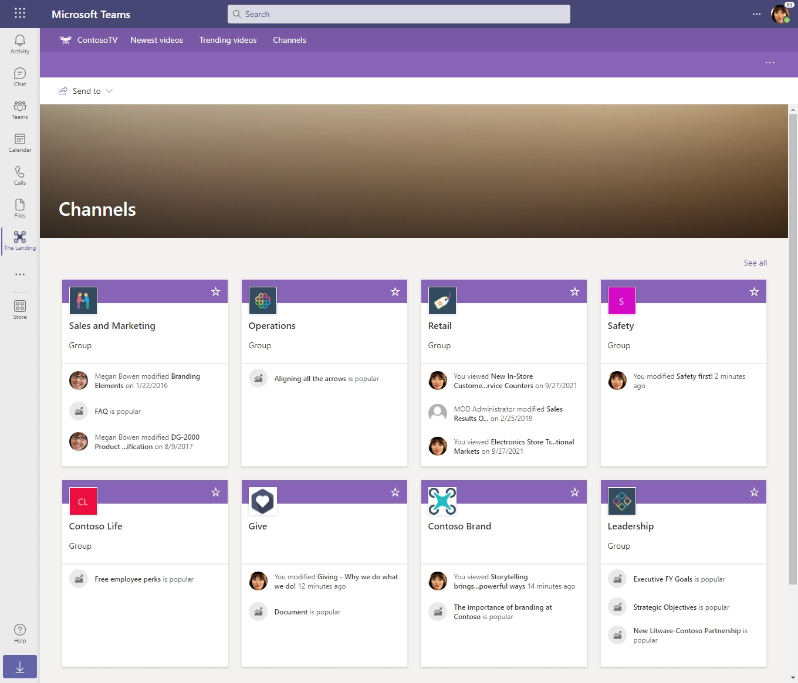Click the Contoso Brand drone icon
Image resolution: width=798 pixels, height=683 pixels.
click(442, 502)
